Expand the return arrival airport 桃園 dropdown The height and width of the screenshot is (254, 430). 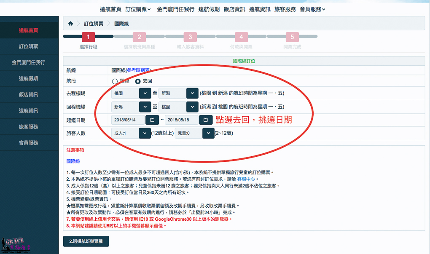coord(192,107)
